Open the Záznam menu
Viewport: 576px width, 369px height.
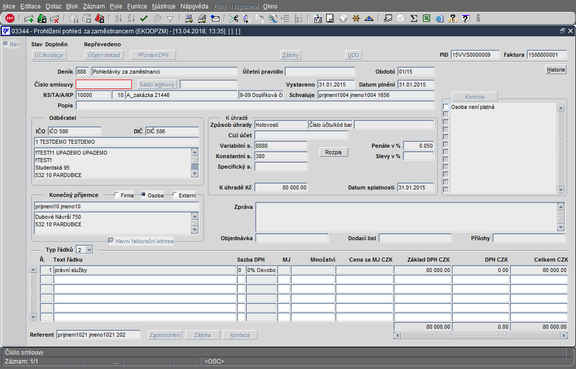point(94,6)
